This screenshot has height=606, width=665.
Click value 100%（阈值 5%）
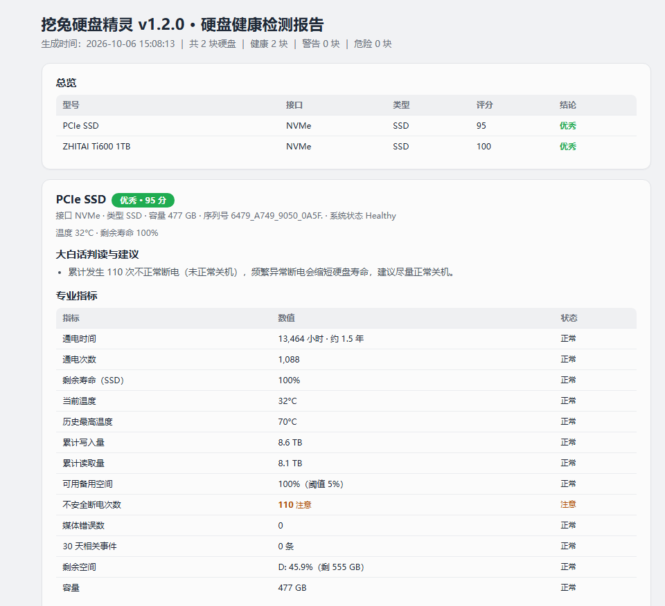311,484
